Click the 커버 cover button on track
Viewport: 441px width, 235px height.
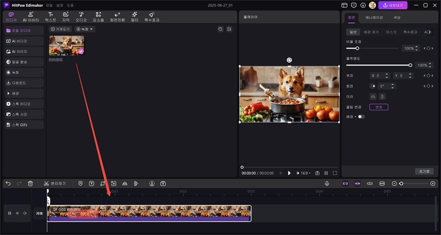click(39, 214)
